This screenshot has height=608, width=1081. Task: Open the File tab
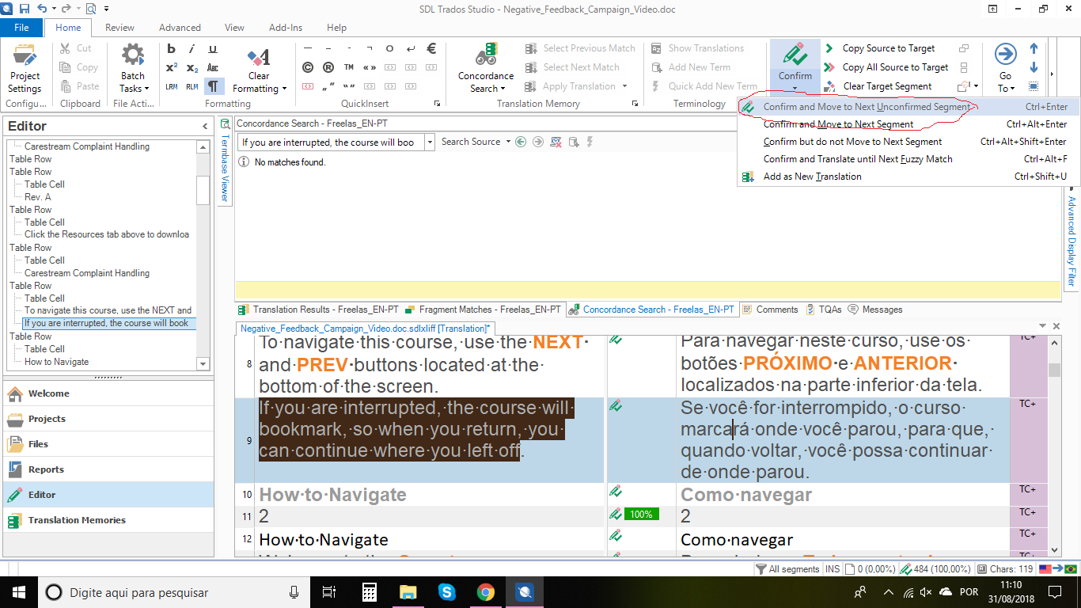(22, 28)
